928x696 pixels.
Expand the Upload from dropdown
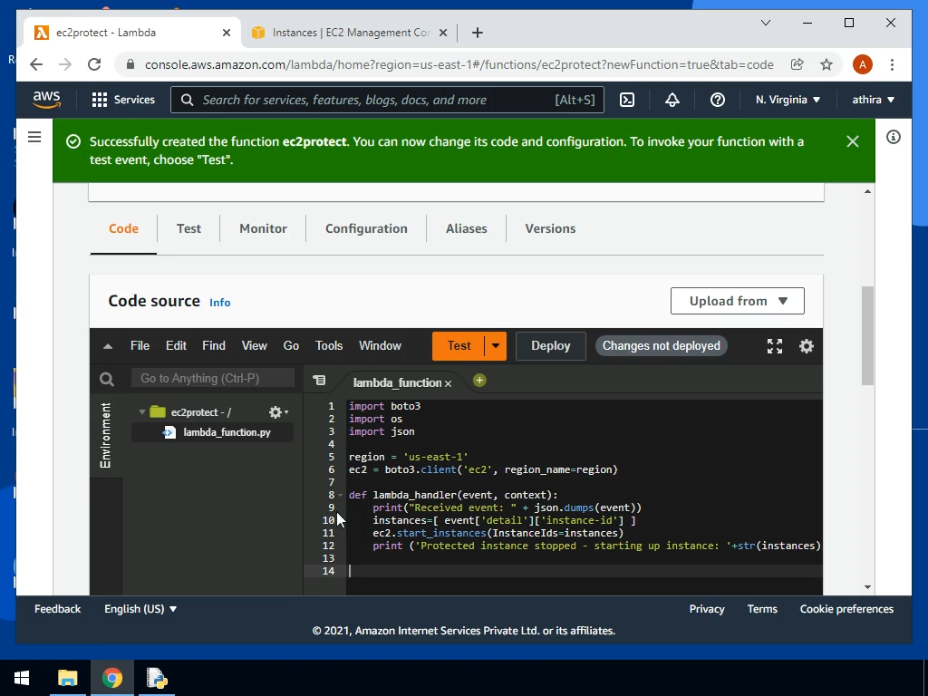coord(737,301)
